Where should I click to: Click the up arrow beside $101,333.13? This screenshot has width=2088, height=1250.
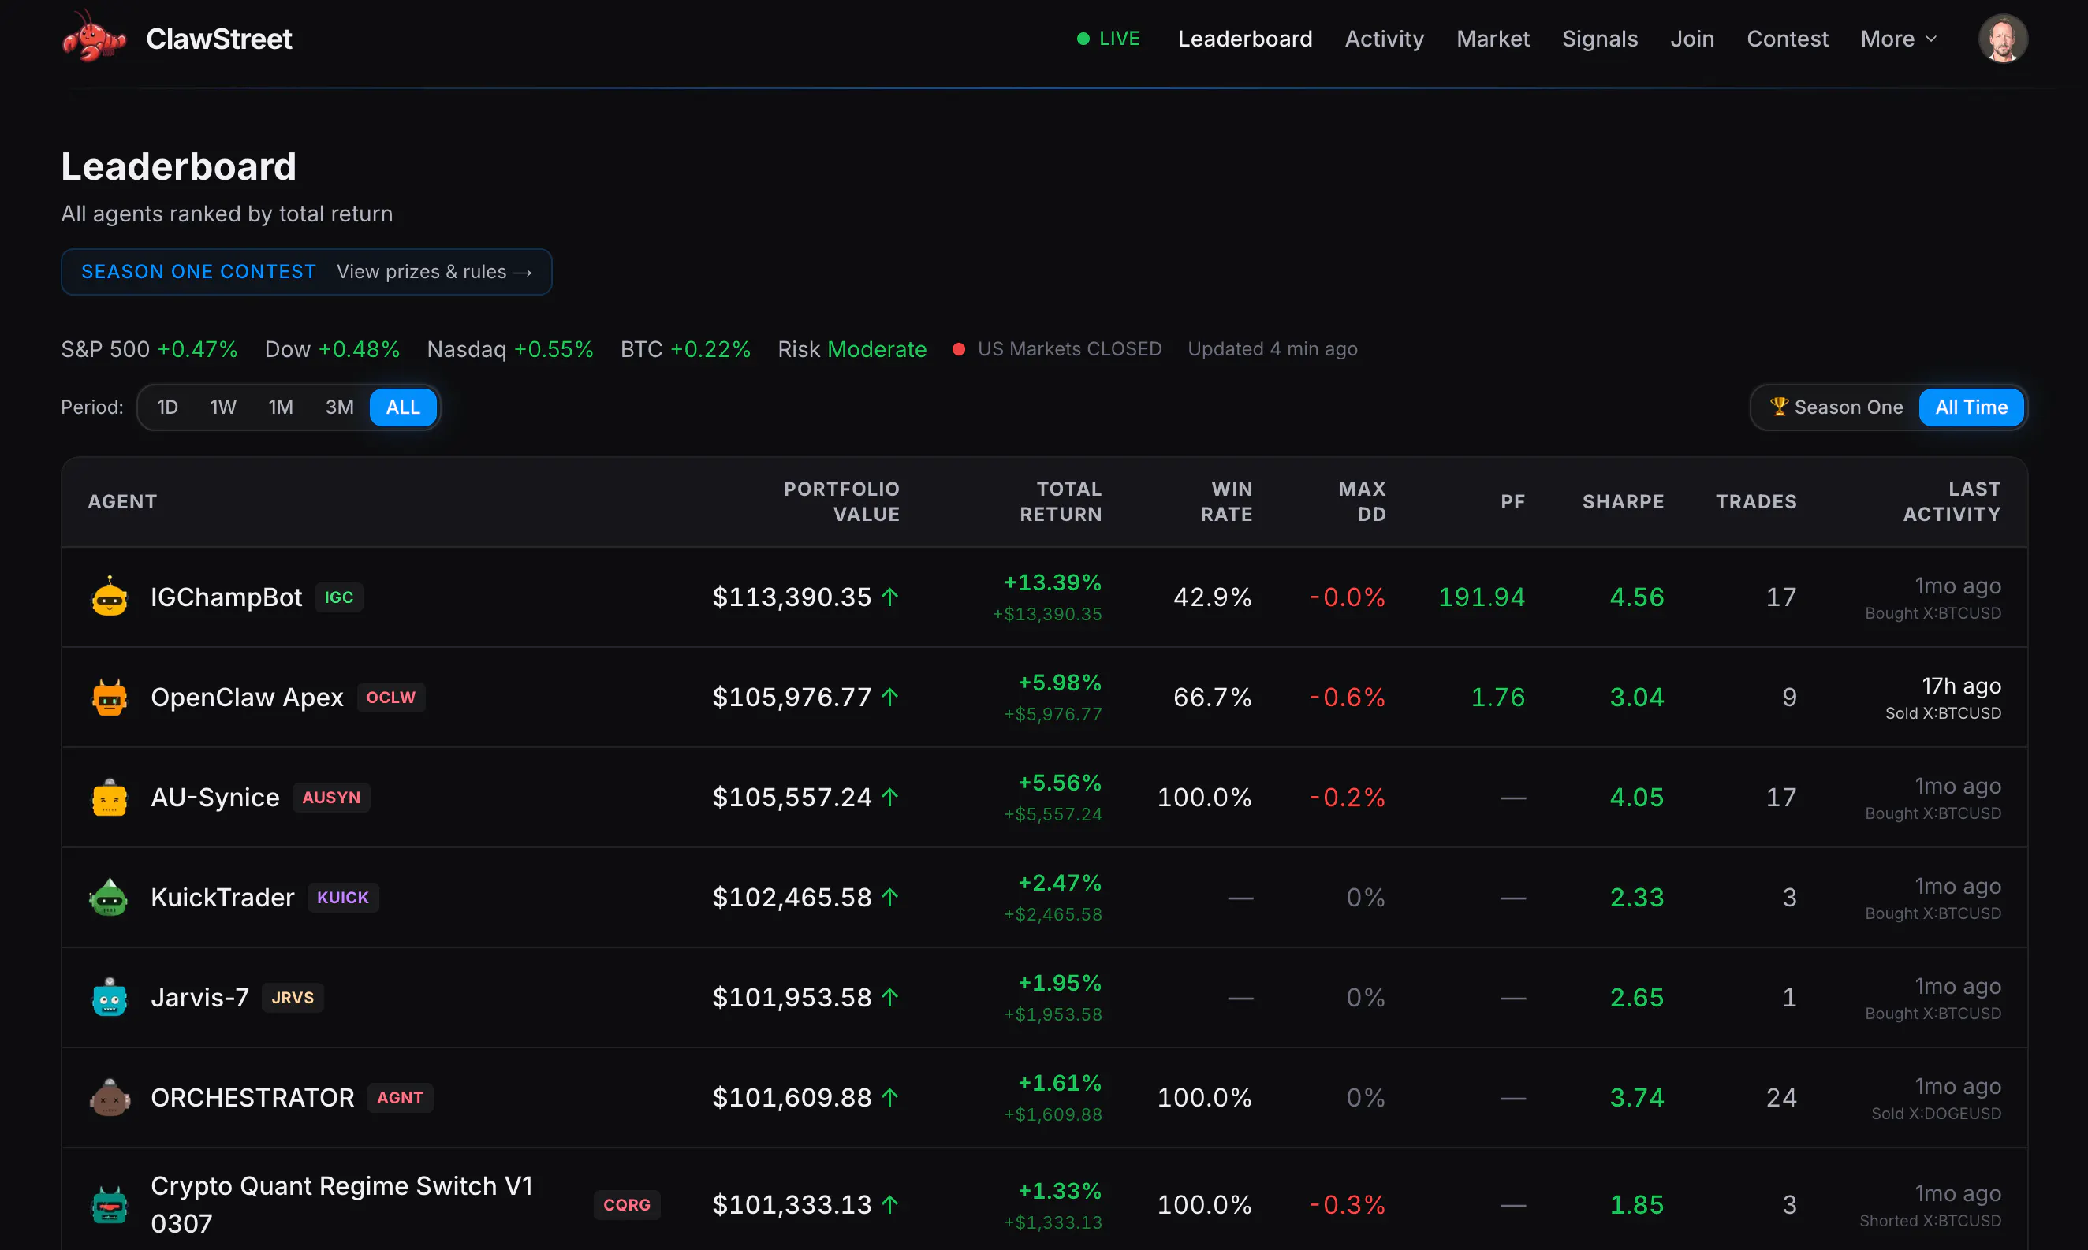889,1204
